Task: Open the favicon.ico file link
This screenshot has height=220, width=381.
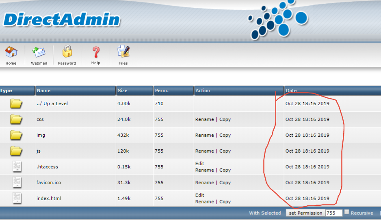Action: 49,183
